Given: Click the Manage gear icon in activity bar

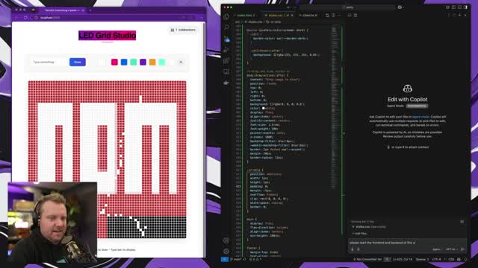Looking at the screenshot, I should click(x=226, y=252).
